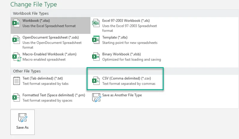Click the Workbook (*.xlsx) file icon
Image resolution: width=239 pixels, height=139 pixels.
click(x=16, y=23)
